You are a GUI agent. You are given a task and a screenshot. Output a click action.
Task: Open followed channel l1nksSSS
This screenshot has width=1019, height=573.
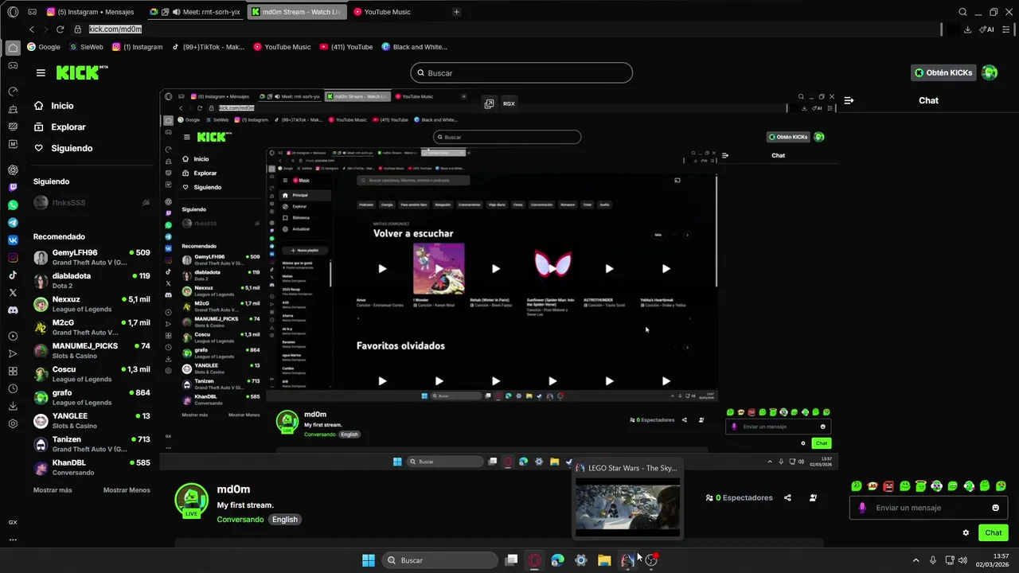pos(92,203)
